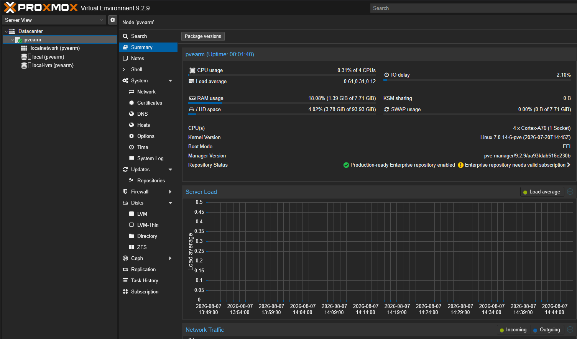Screen dimensions: 577x339
Task: Click the localnetwork grid icon
Action: 24,48
